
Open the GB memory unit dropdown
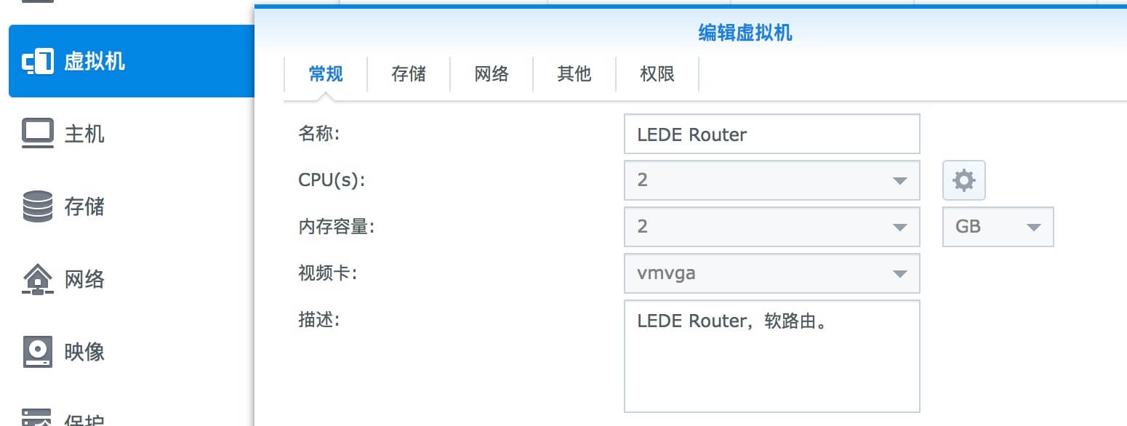pos(998,227)
